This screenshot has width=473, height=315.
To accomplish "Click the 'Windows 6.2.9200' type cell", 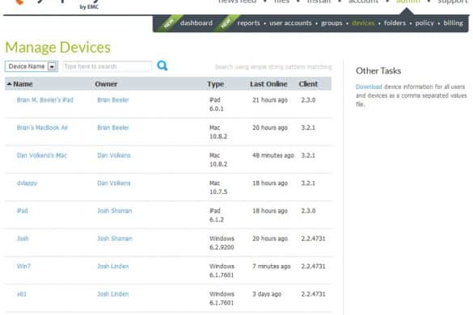I will coord(222,243).
